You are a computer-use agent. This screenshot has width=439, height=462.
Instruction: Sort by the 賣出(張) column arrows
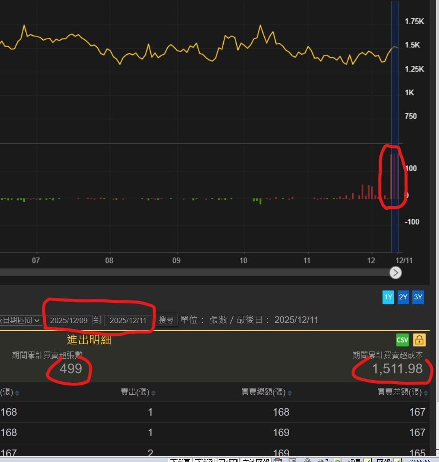click(x=153, y=393)
